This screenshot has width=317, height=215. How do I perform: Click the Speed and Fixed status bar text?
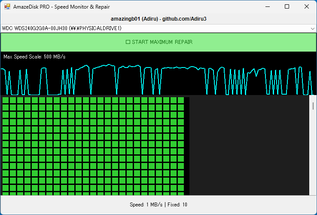[158, 205]
